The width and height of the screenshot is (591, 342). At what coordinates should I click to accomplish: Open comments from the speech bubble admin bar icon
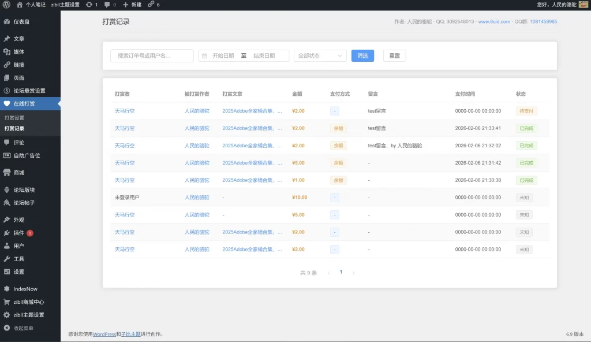pyautogui.click(x=107, y=5)
